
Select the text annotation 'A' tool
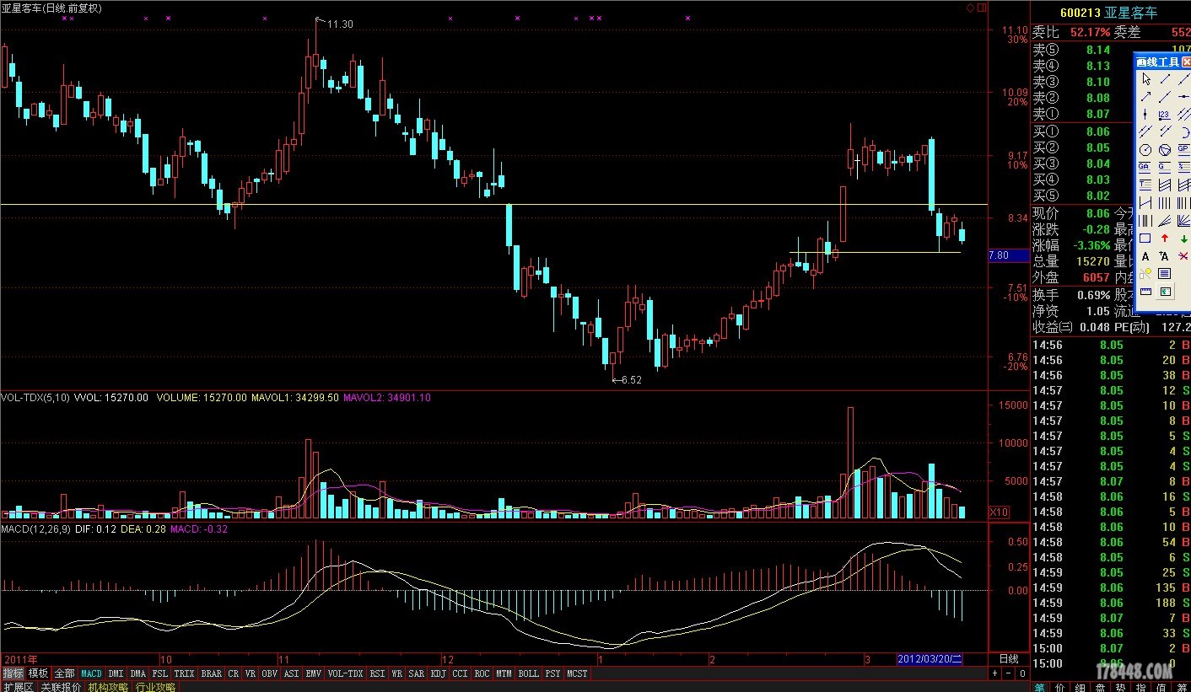pos(1145,256)
